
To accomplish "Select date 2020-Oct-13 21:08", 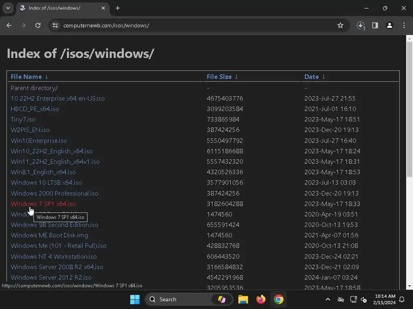I will (332, 246).
